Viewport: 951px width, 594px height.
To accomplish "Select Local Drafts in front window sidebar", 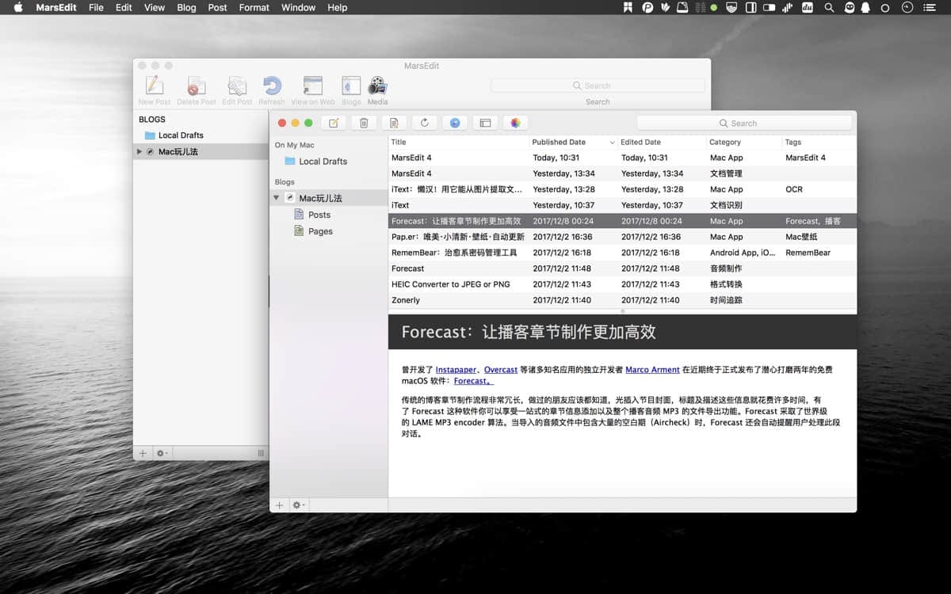I will 315,161.
